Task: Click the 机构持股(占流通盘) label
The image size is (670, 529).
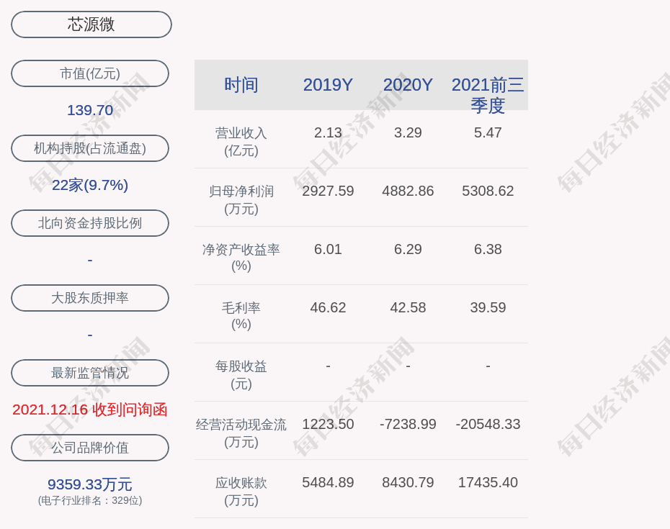Action: point(90,148)
